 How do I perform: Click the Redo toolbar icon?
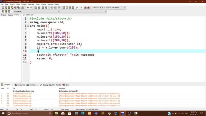pos(31,8)
